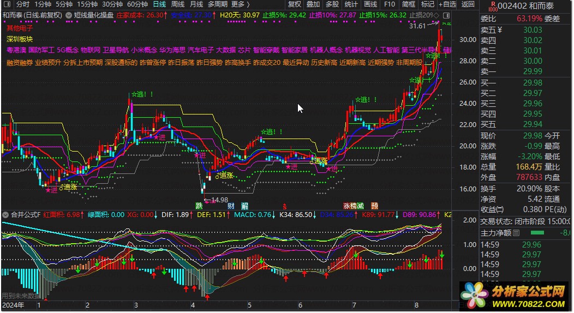
Task: Click the 卫星导航 concept tag
Action: point(116,50)
